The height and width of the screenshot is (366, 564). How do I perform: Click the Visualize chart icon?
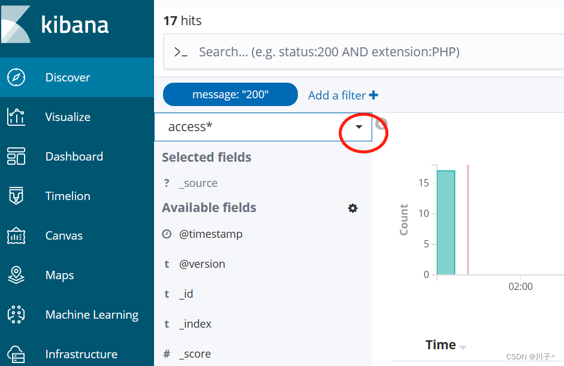(16, 117)
